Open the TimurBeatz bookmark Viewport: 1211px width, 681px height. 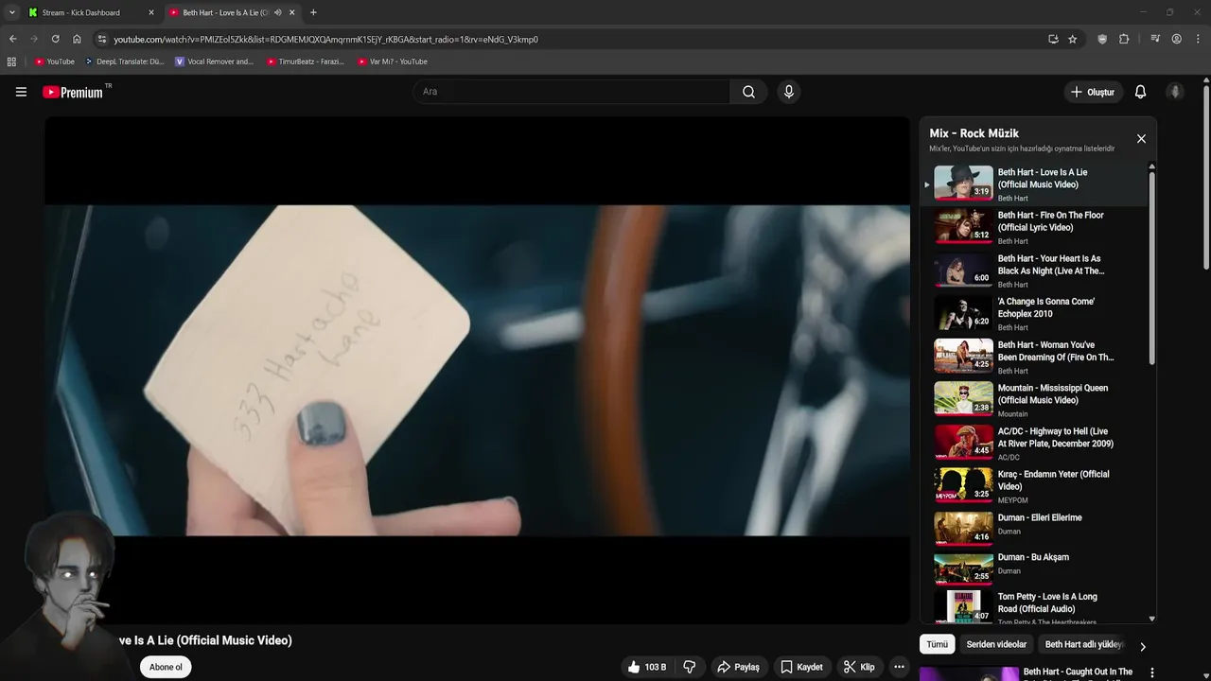(305, 61)
